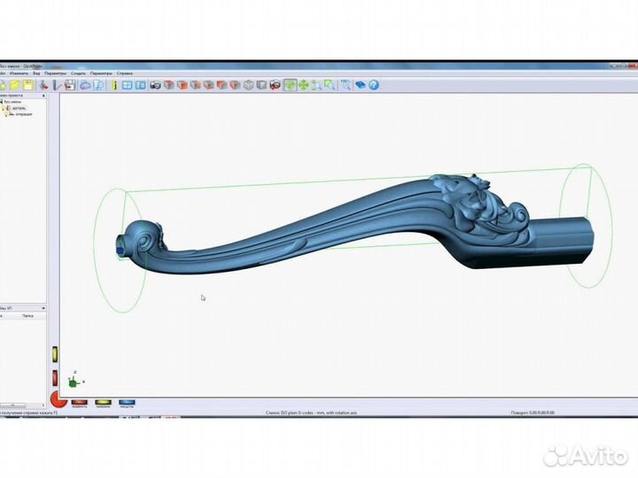Click the blue scale button below the viewport
The image size is (638, 478).
click(x=128, y=402)
